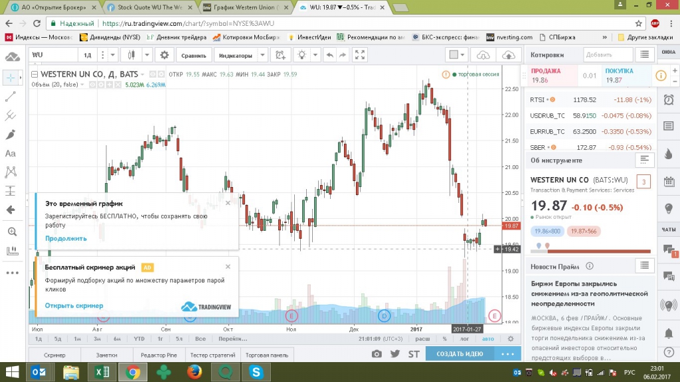Select the brush drawing tool
This screenshot has height=382, width=680.
coord(11,135)
